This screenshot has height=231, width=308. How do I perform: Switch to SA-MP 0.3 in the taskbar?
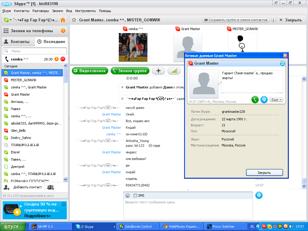click(50, 227)
